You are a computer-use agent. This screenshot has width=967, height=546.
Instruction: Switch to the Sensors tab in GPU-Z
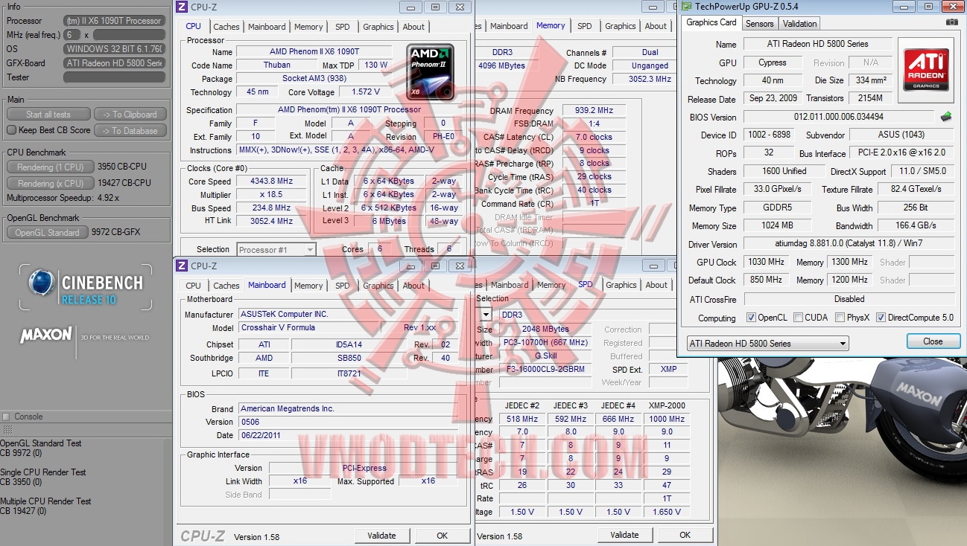click(760, 23)
